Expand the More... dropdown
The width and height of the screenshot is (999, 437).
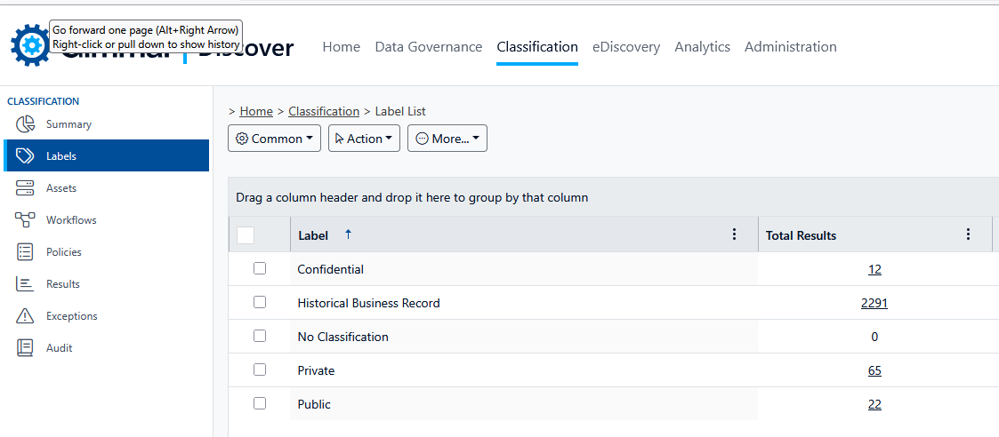pyautogui.click(x=447, y=139)
